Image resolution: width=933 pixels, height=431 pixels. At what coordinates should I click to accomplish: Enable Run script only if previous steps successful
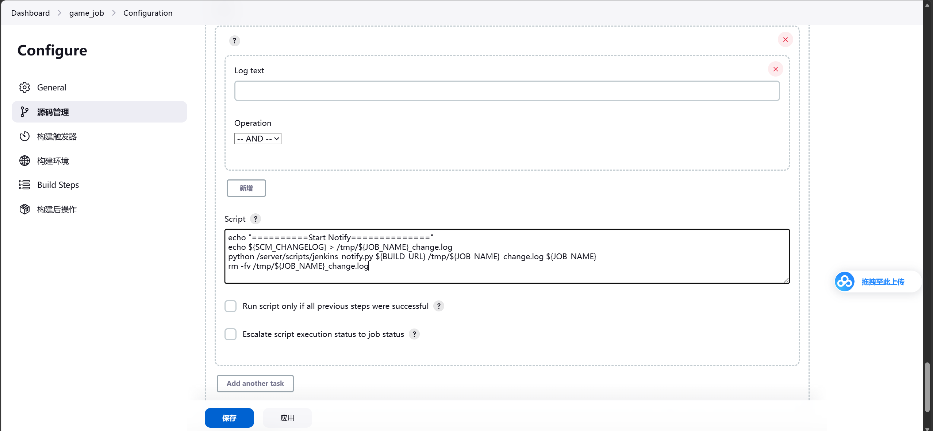click(230, 306)
